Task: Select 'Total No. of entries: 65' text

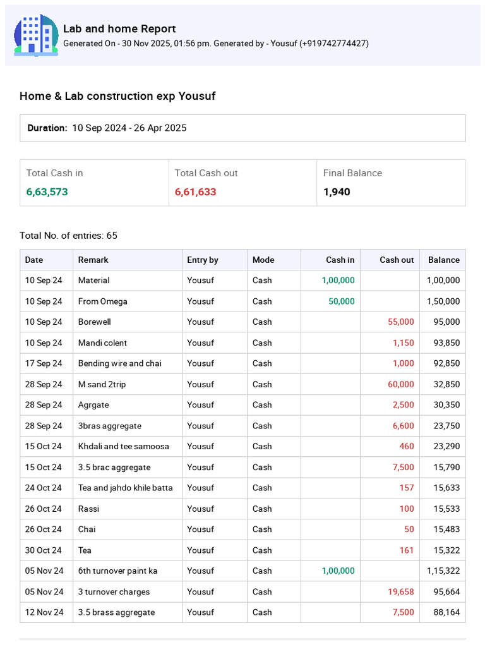Action: point(68,236)
